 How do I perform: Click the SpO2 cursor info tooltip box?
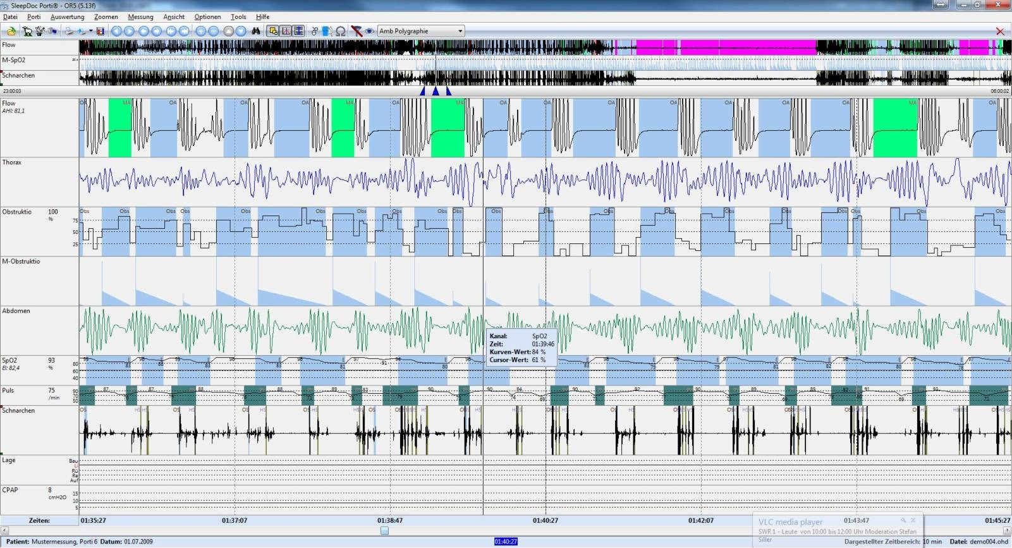(521, 348)
